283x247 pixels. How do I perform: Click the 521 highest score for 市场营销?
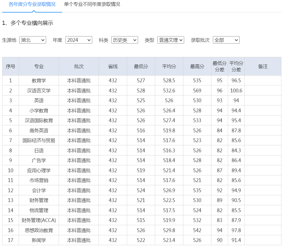click(x=197, y=180)
